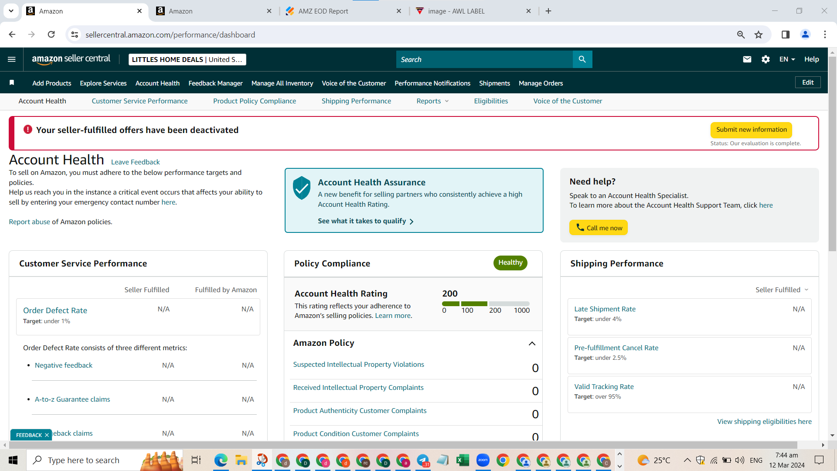This screenshot has width=837, height=471.
Task: Open the LITTLES HOME DEALS account switcher
Action: (187, 59)
